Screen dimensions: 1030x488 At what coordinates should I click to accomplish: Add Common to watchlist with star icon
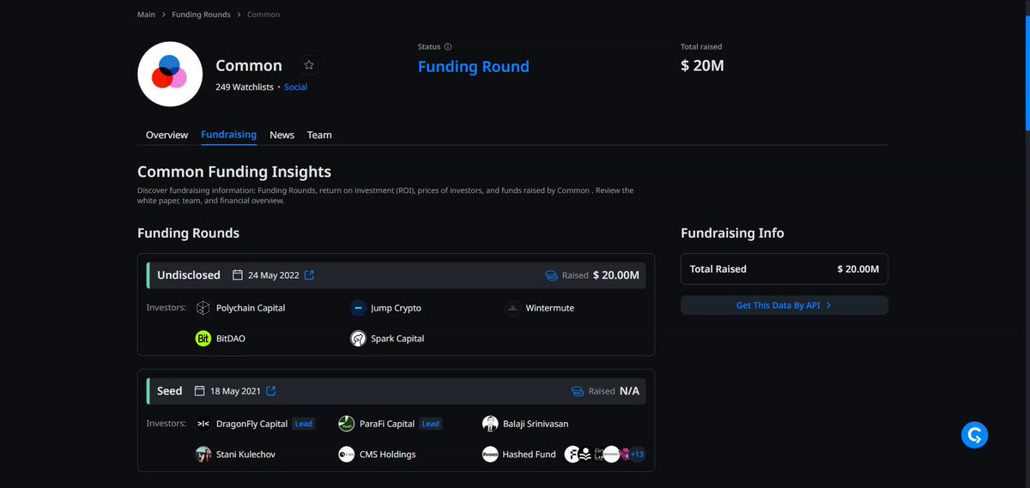pyautogui.click(x=309, y=65)
